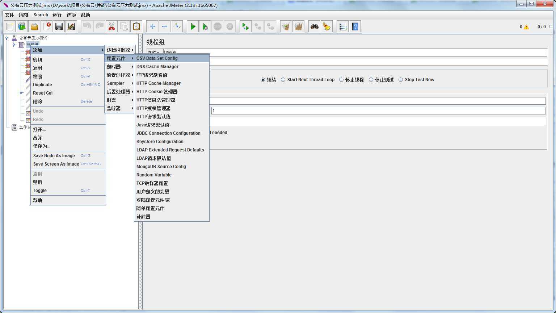Viewport: 556px width, 313px height.
Task: Expand the Sampler submenu
Action: (x=119, y=83)
